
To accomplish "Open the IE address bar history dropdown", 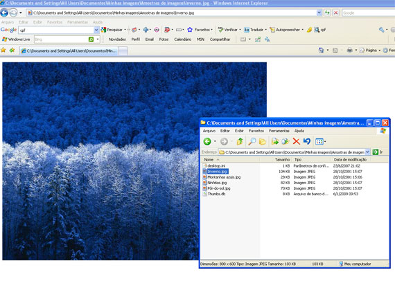I will coord(319,12).
